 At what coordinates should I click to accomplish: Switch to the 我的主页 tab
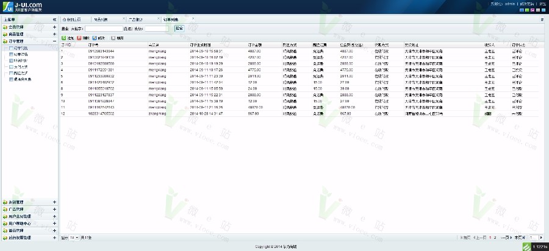(x=75, y=19)
